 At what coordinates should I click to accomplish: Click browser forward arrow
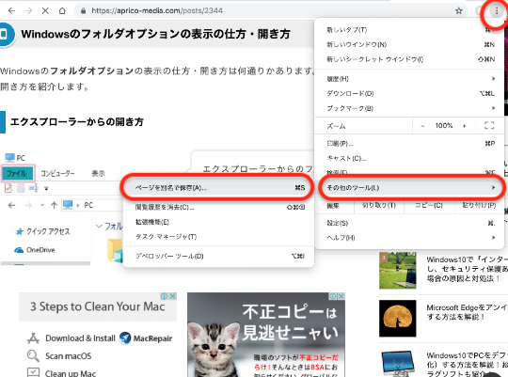pyautogui.click(x=28, y=10)
